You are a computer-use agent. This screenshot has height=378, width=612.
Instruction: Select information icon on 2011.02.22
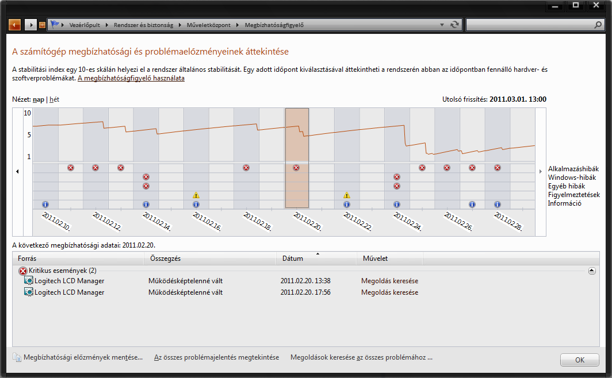tap(347, 204)
